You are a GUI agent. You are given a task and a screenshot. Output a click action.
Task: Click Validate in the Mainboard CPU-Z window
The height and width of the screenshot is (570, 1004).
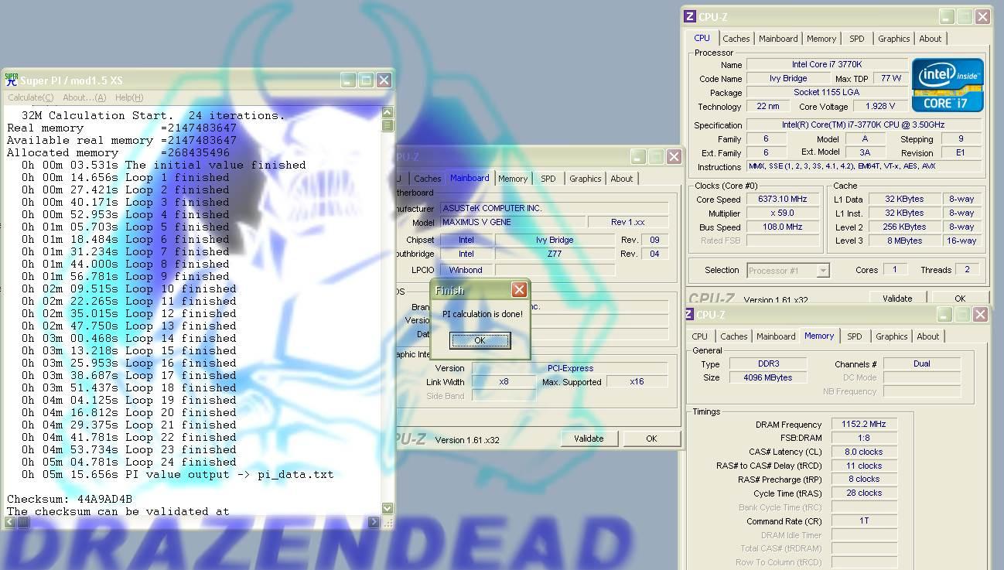(x=589, y=439)
